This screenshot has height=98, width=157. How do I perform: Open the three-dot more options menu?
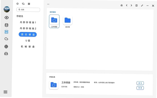(48, 4)
